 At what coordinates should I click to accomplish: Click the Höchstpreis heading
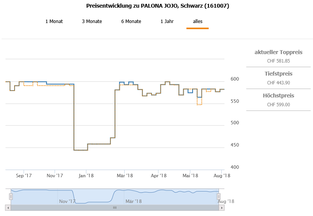[278, 96]
